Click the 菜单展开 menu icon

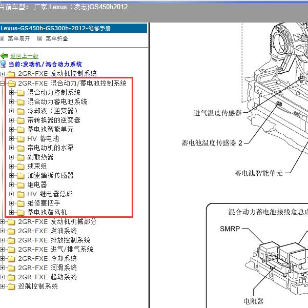2,38
